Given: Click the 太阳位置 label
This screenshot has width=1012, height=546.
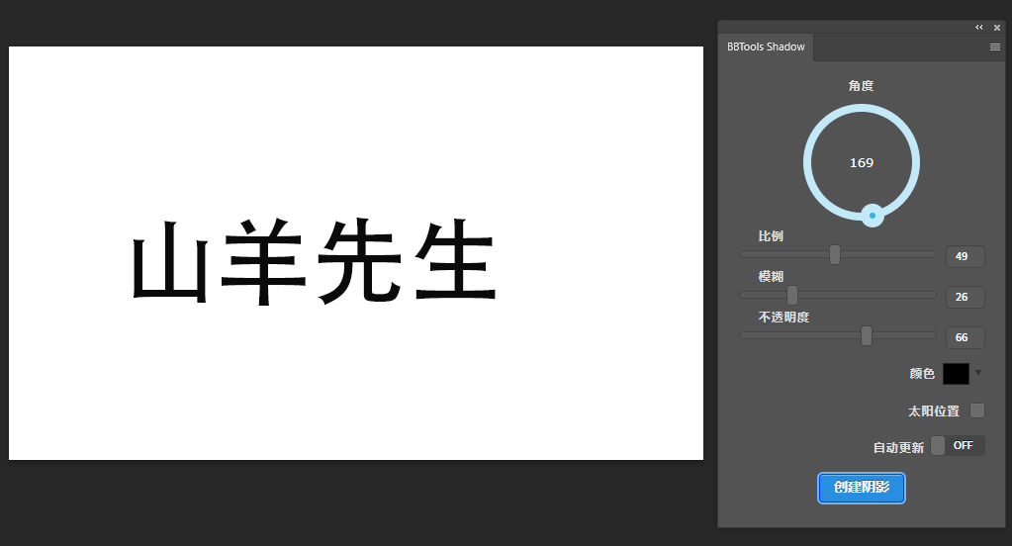Looking at the screenshot, I should click(x=933, y=411).
